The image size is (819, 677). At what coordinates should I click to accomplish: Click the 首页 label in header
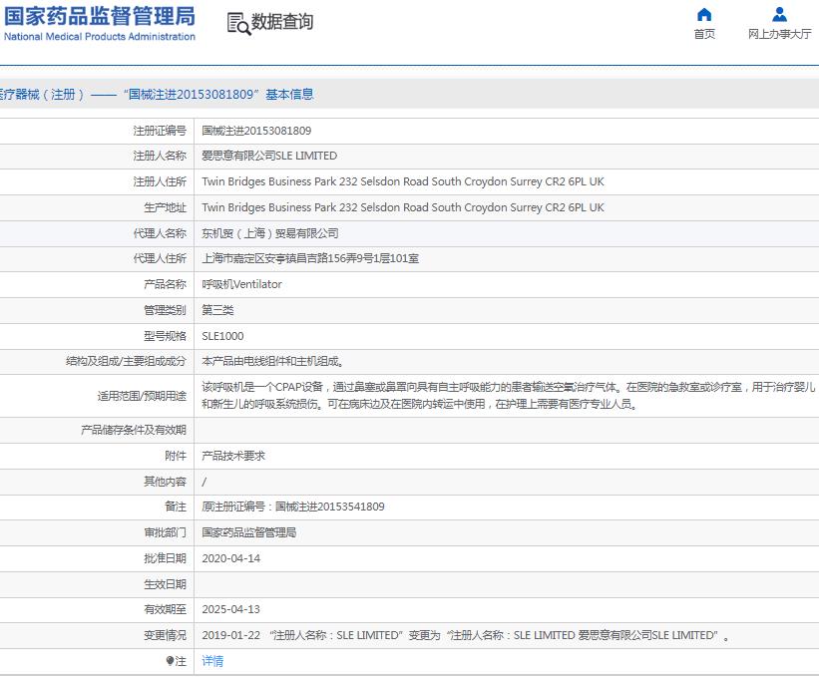click(x=704, y=34)
